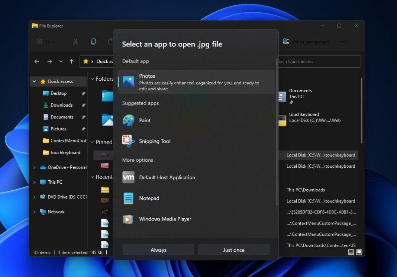This screenshot has width=397, height=277.
Task: Expand the Network tree node
Action: click(x=34, y=212)
